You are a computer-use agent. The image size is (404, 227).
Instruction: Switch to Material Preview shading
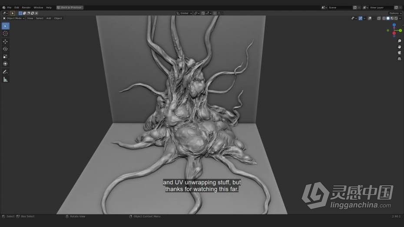[x=392, y=18]
